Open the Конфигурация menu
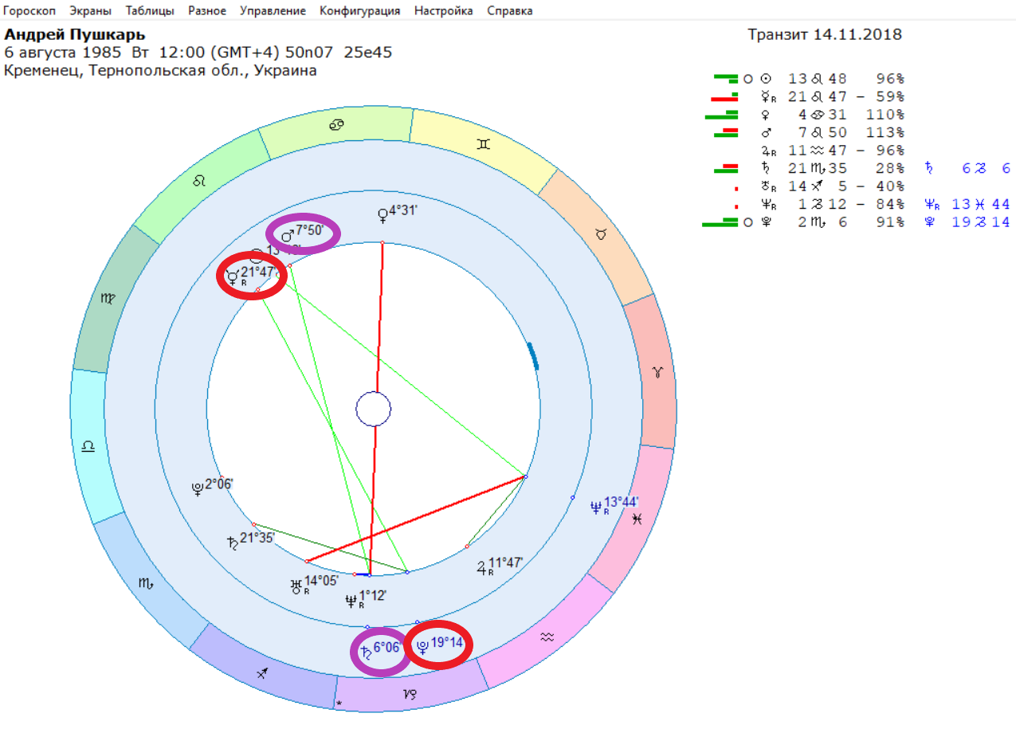This screenshot has width=1016, height=729. (360, 11)
